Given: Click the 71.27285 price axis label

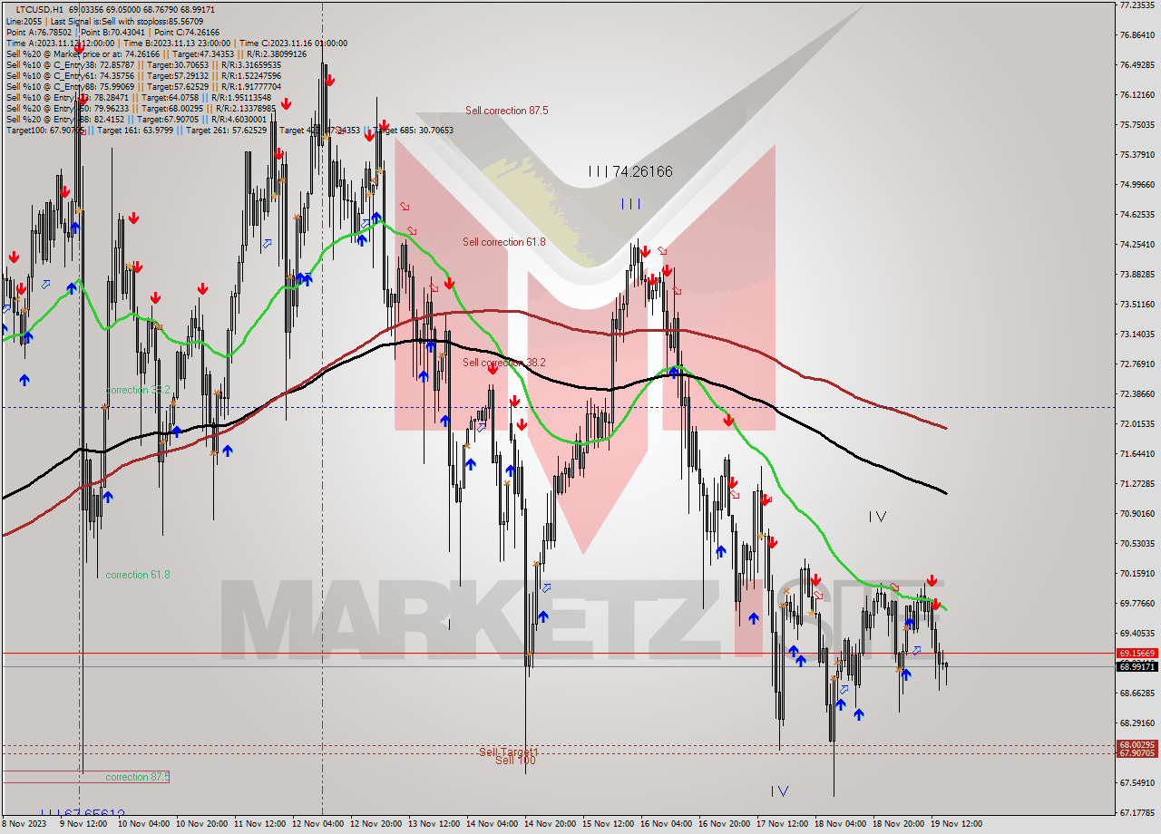Looking at the screenshot, I should (x=1137, y=484).
